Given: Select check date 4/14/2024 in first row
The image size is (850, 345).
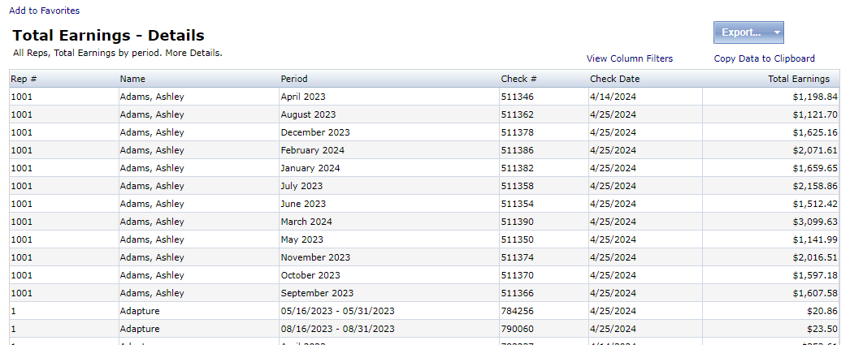Looking at the screenshot, I should tap(613, 97).
